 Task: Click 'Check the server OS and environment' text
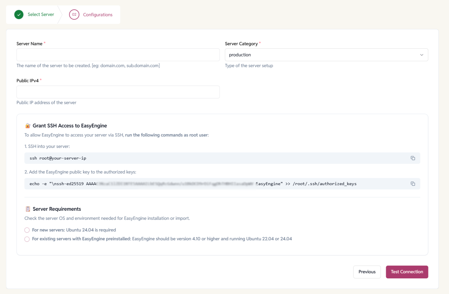(107, 218)
